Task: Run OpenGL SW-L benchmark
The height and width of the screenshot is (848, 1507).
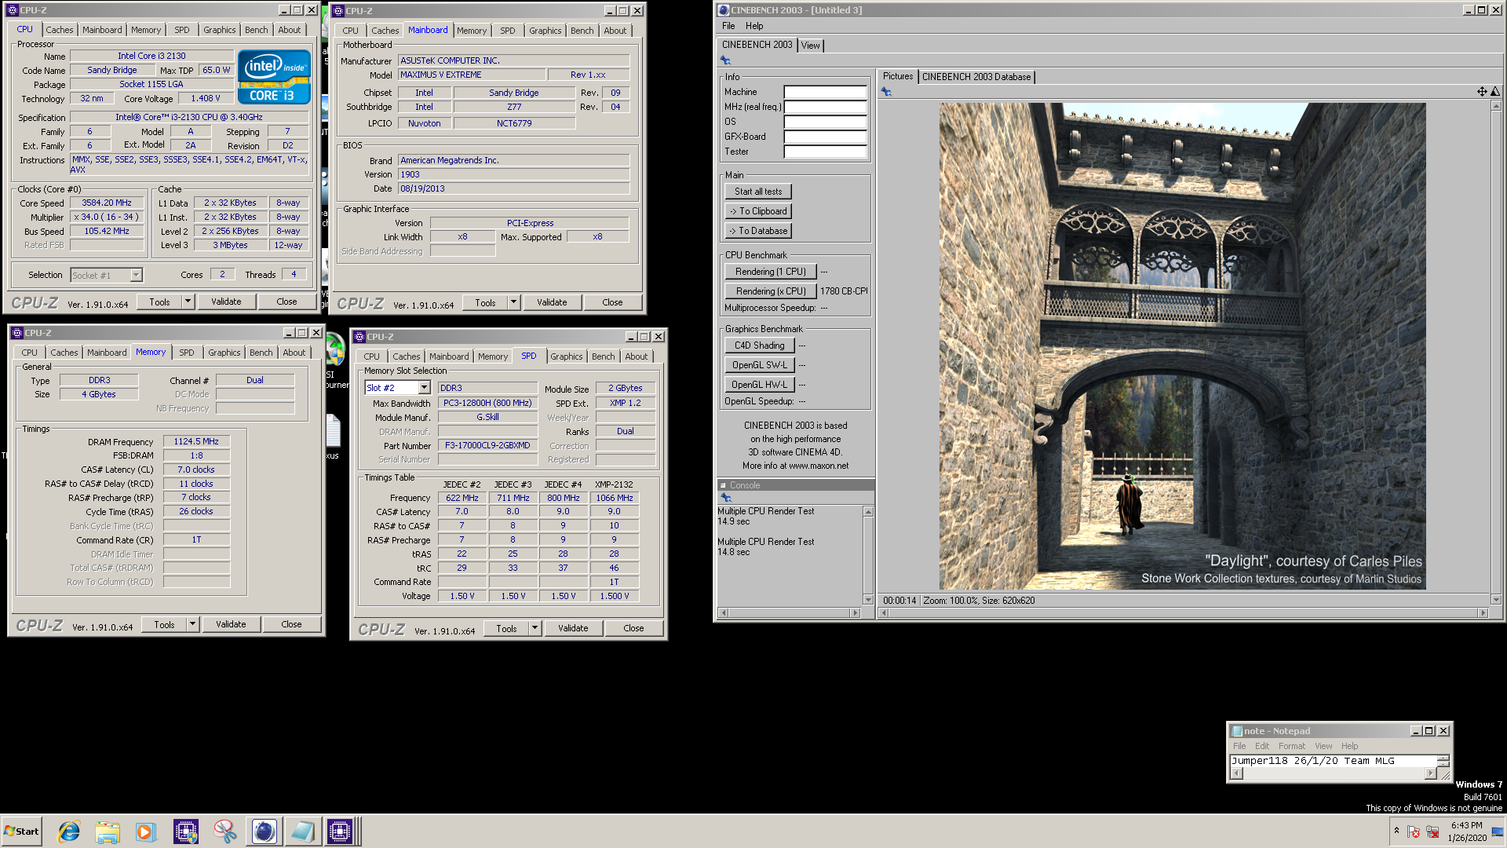Action: pyautogui.click(x=759, y=365)
